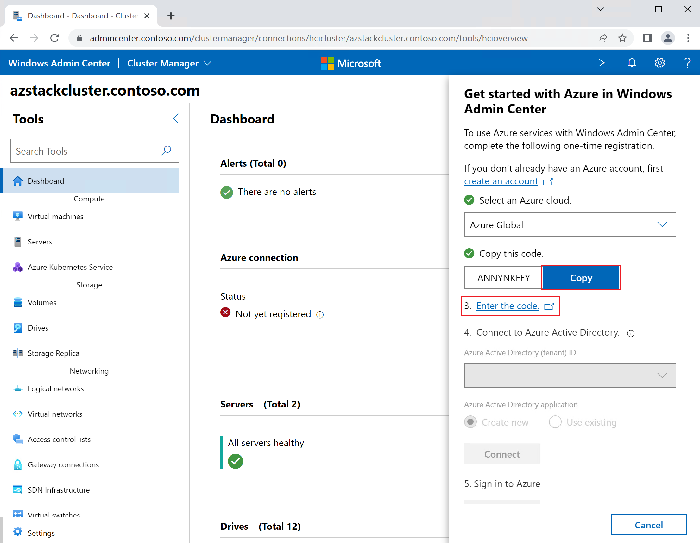Screen dimensions: 700x543
Task: Click the Alerts (Total 0) heading
Action: pos(253,163)
